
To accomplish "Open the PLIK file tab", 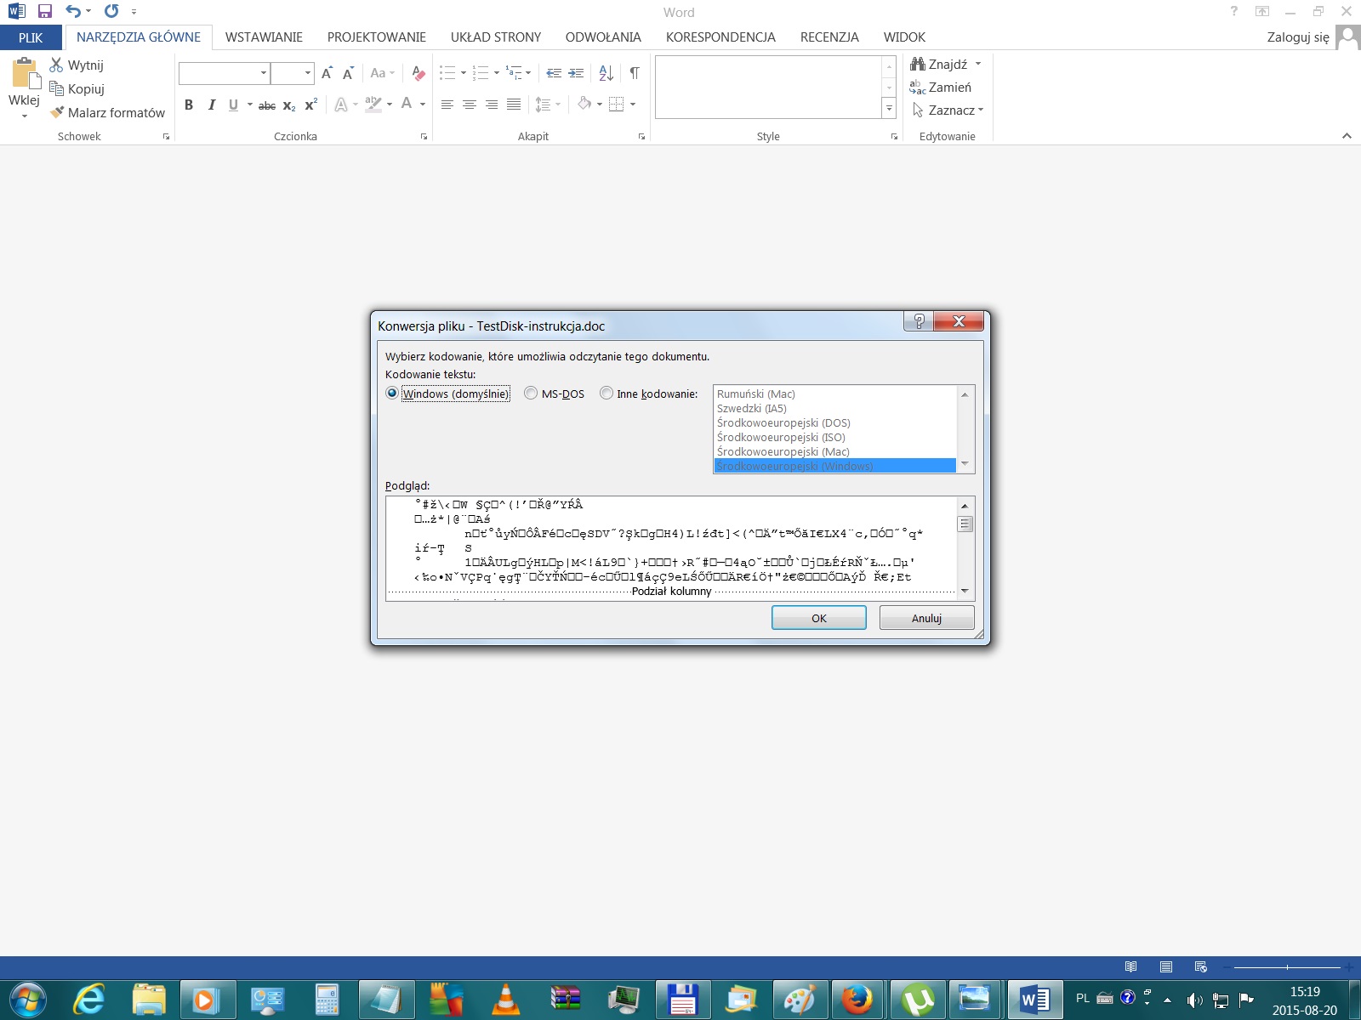I will 31,37.
